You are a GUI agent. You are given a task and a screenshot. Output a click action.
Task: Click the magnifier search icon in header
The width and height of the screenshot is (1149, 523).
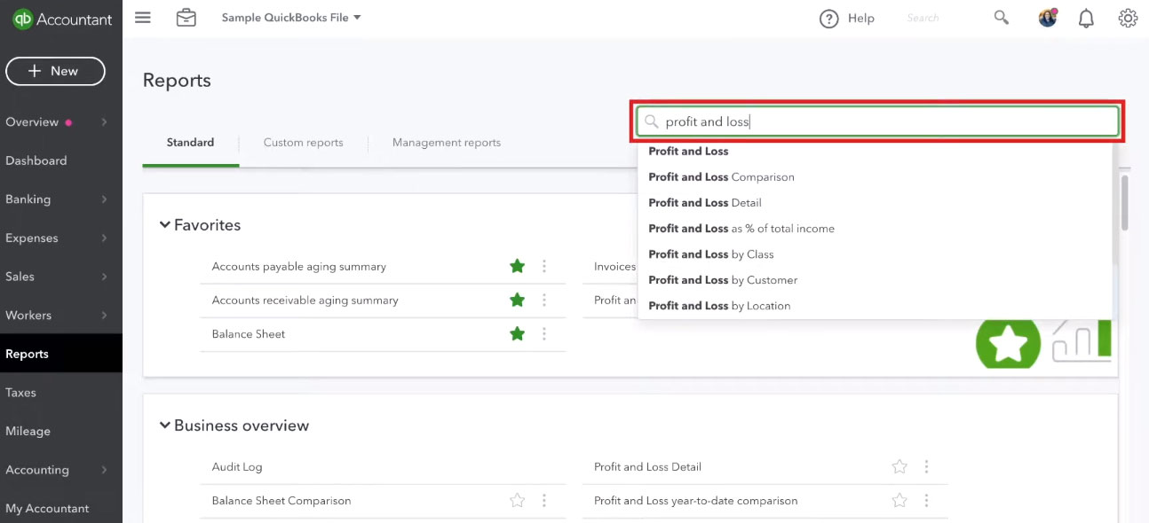coord(1002,18)
